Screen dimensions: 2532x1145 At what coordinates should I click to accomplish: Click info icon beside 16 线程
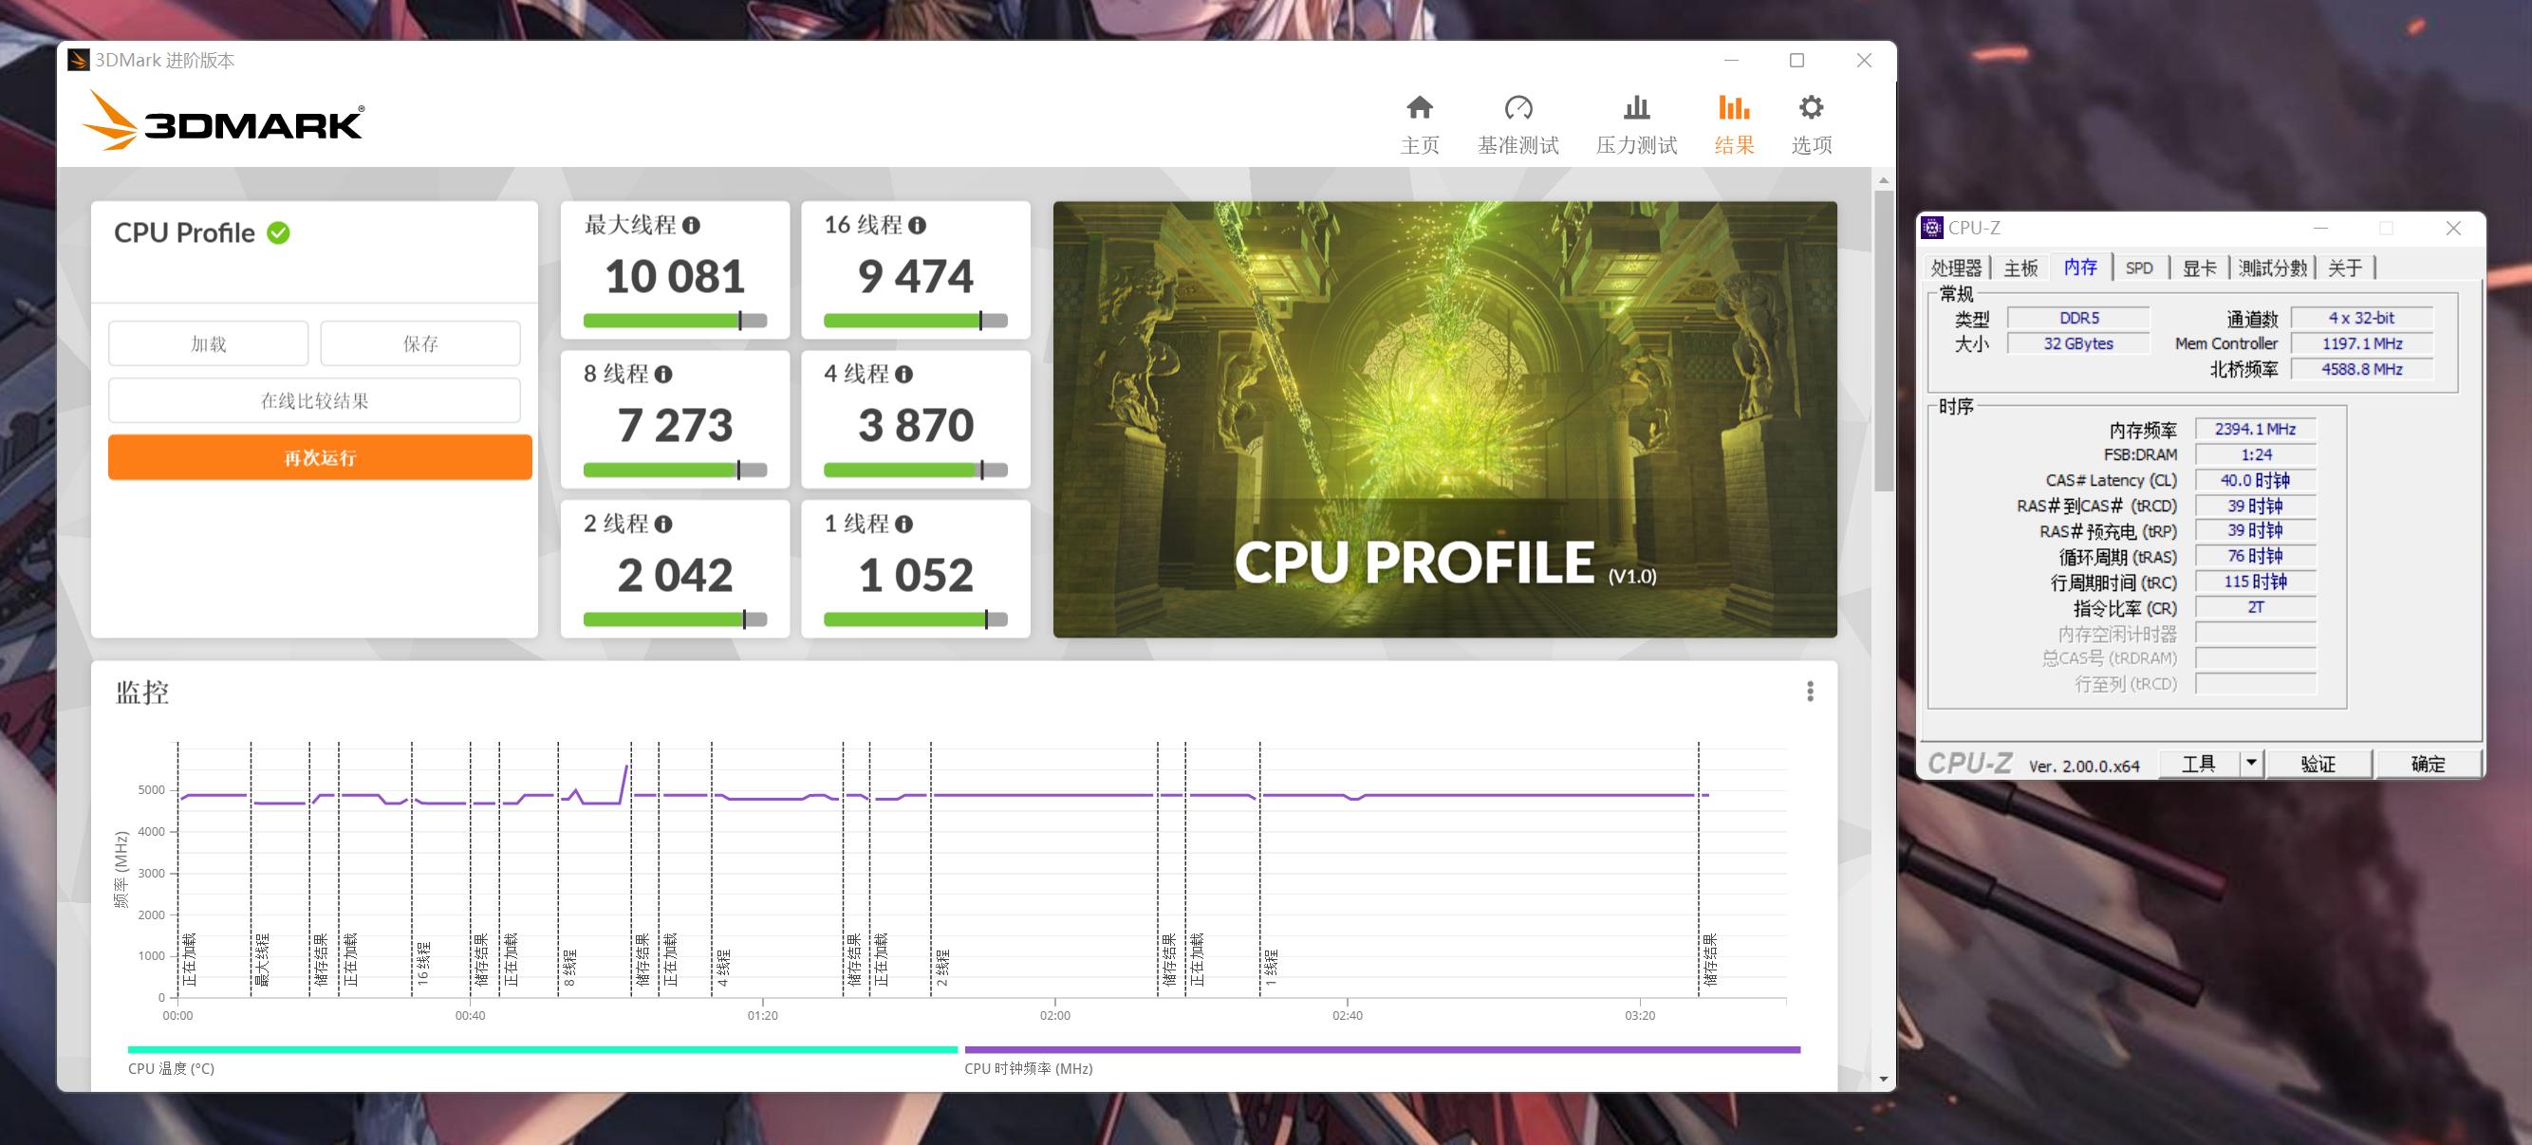coord(917,225)
